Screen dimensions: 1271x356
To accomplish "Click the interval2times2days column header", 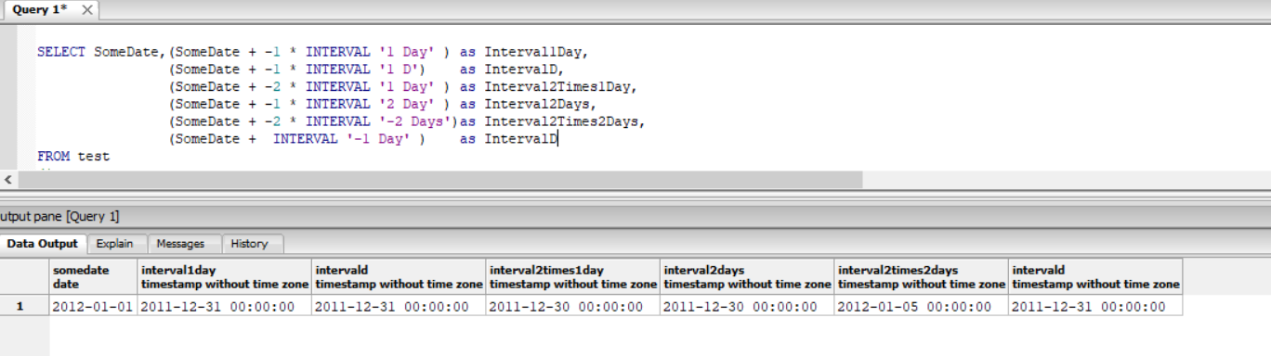I will click(921, 277).
